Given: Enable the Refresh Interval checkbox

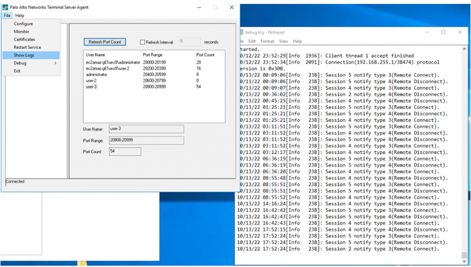Looking at the screenshot, I should click(x=142, y=42).
